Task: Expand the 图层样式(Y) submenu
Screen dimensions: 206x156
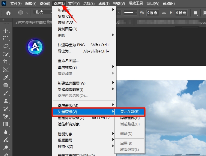Action: (x=84, y=67)
